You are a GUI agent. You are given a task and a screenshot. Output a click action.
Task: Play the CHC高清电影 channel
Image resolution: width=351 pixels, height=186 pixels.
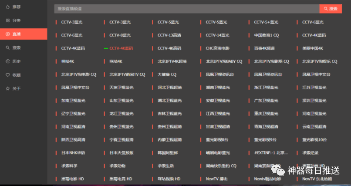(218, 48)
